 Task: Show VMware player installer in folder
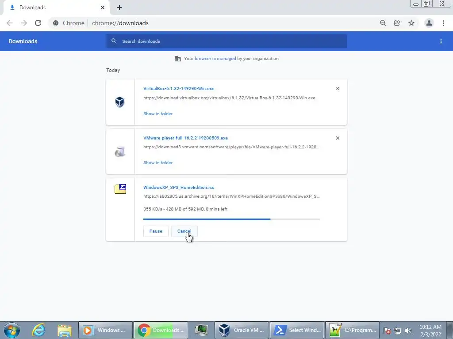point(158,162)
